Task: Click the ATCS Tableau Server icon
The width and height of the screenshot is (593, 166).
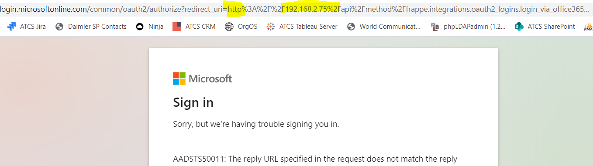Action: point(271,27)
